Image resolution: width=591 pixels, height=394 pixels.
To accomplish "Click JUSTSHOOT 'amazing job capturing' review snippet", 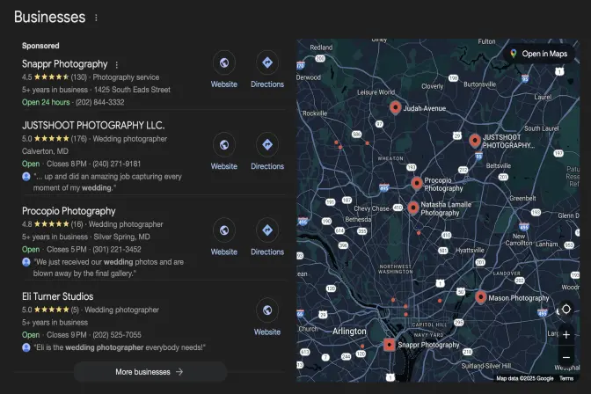I will (x=107, y=182).
